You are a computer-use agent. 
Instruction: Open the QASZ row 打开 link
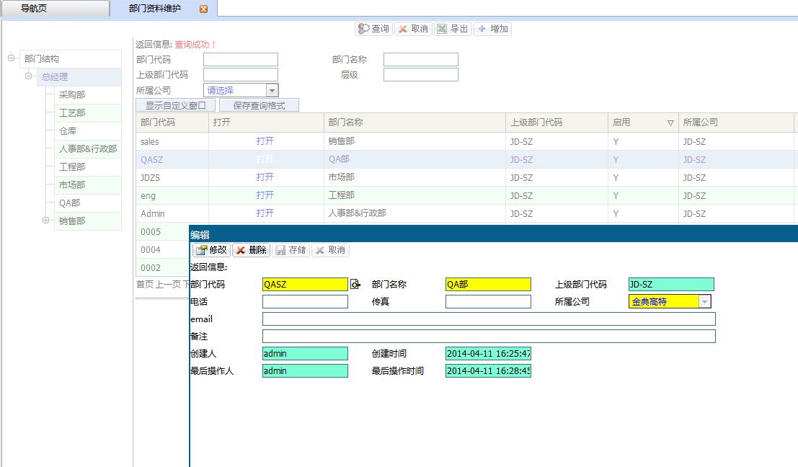(x=265, y=159)
